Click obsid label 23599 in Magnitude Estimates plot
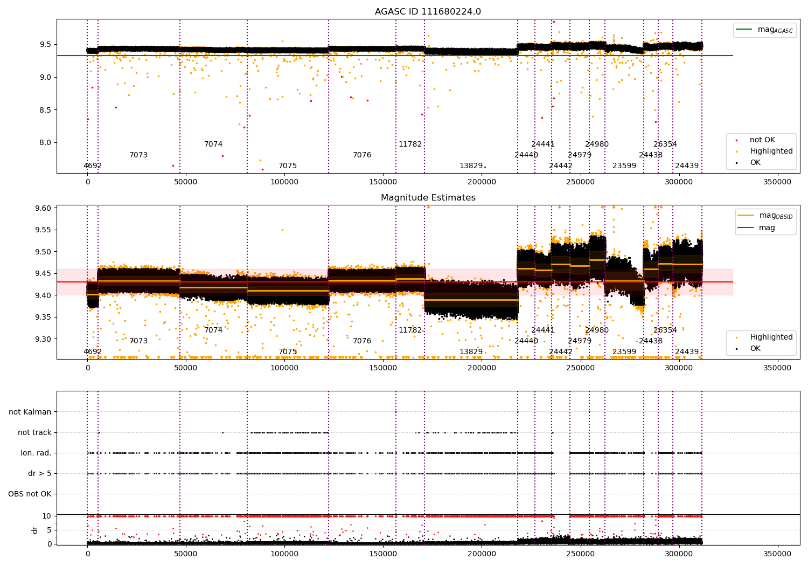This screenshot has width=808, height=566. coord(624,352)
